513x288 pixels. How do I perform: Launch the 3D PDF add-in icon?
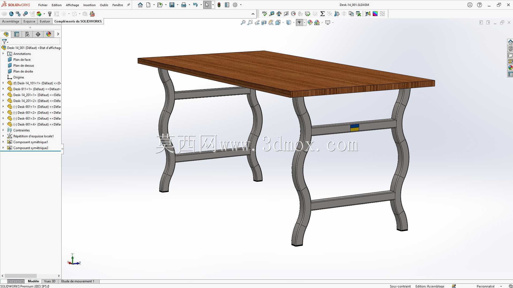(x=92, y=14)
